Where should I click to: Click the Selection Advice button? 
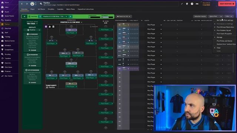coord(200,16)
